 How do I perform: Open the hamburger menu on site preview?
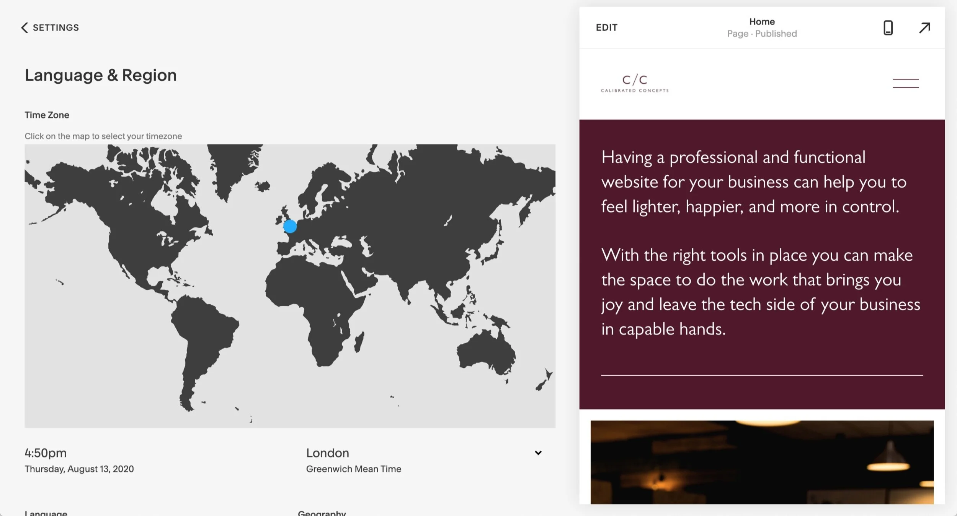(905, 83)
